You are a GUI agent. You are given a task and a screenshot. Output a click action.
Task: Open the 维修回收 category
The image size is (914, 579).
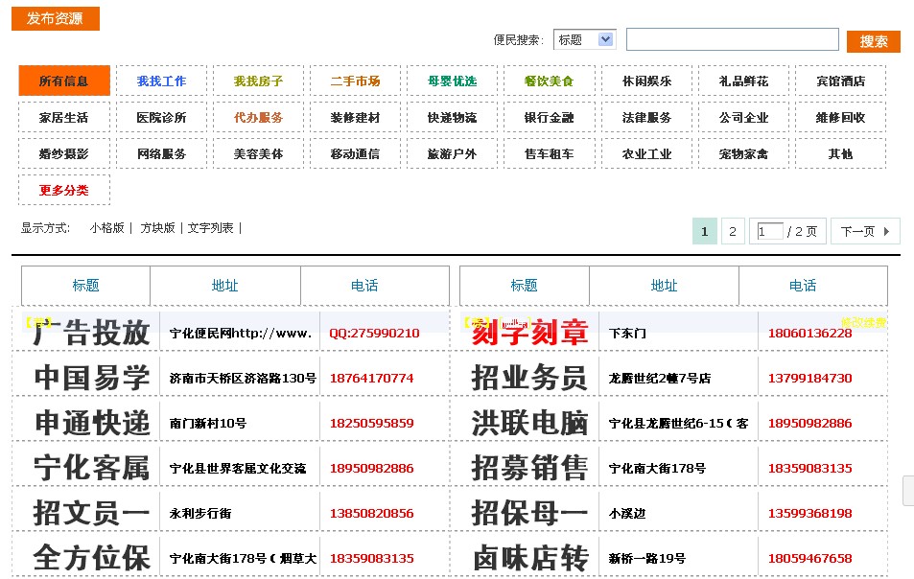pyautogui.click(x=840, y=117)
